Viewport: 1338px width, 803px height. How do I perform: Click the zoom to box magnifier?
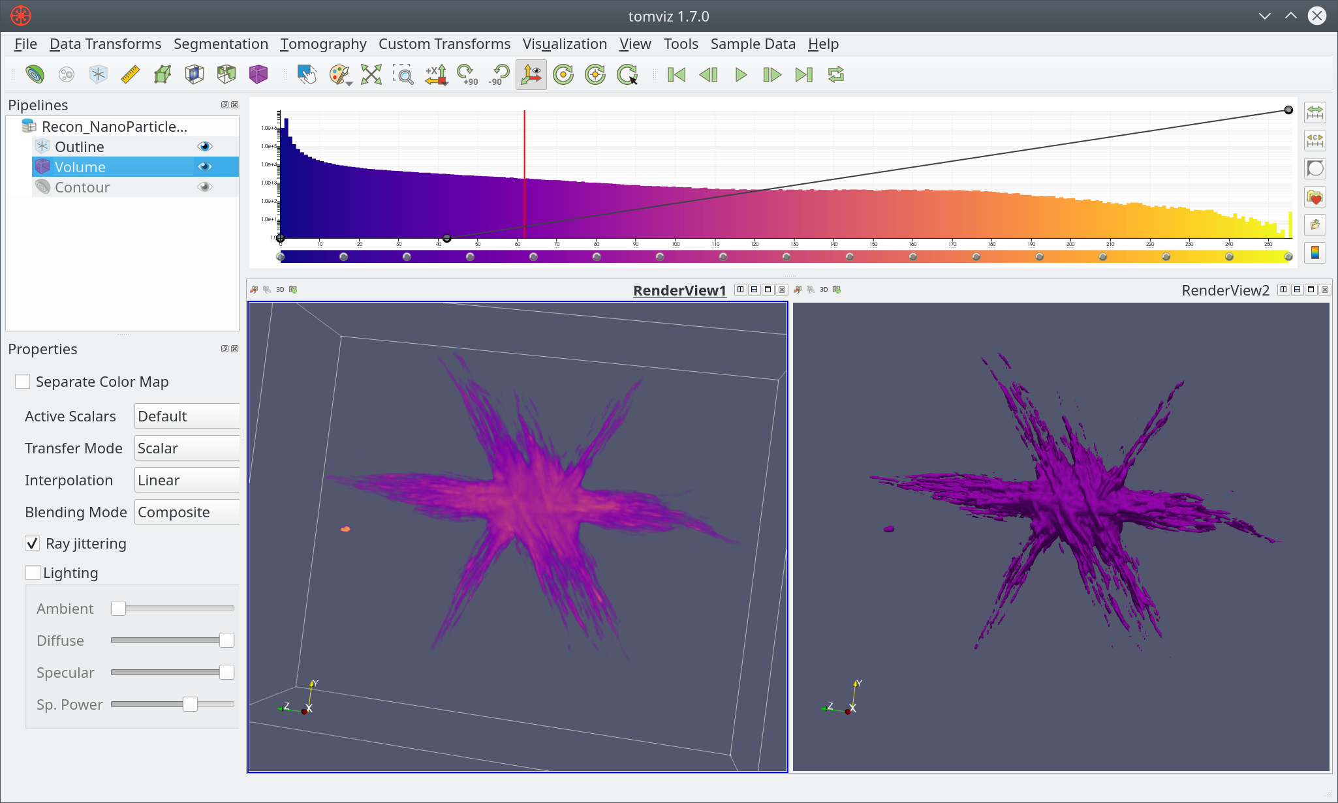point(403,74)
